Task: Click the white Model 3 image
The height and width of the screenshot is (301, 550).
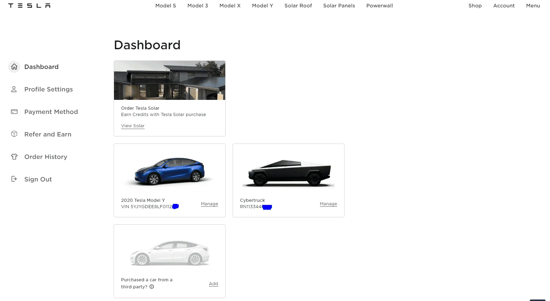Action: coord(170,253)
